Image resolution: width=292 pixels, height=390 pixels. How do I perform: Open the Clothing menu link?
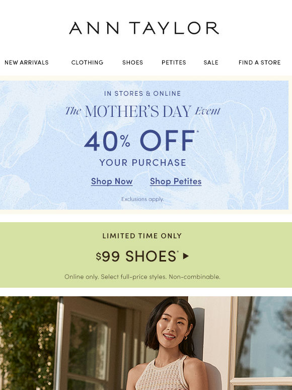coord(87,62)
